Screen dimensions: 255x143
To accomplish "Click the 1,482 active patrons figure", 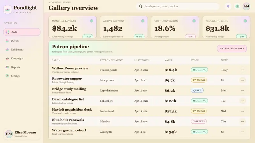I will coord(113,29).
